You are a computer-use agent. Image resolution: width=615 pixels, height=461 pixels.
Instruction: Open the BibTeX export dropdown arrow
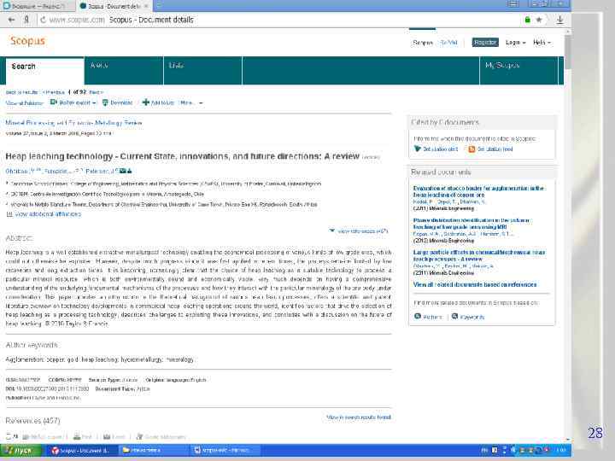pos(94,103)
